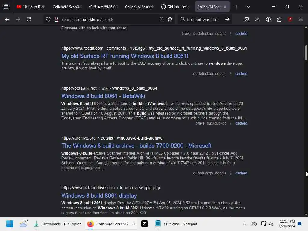Screen dimensions: 308x231
Task: Open network status tray icon
Action: tap(263, 224)
